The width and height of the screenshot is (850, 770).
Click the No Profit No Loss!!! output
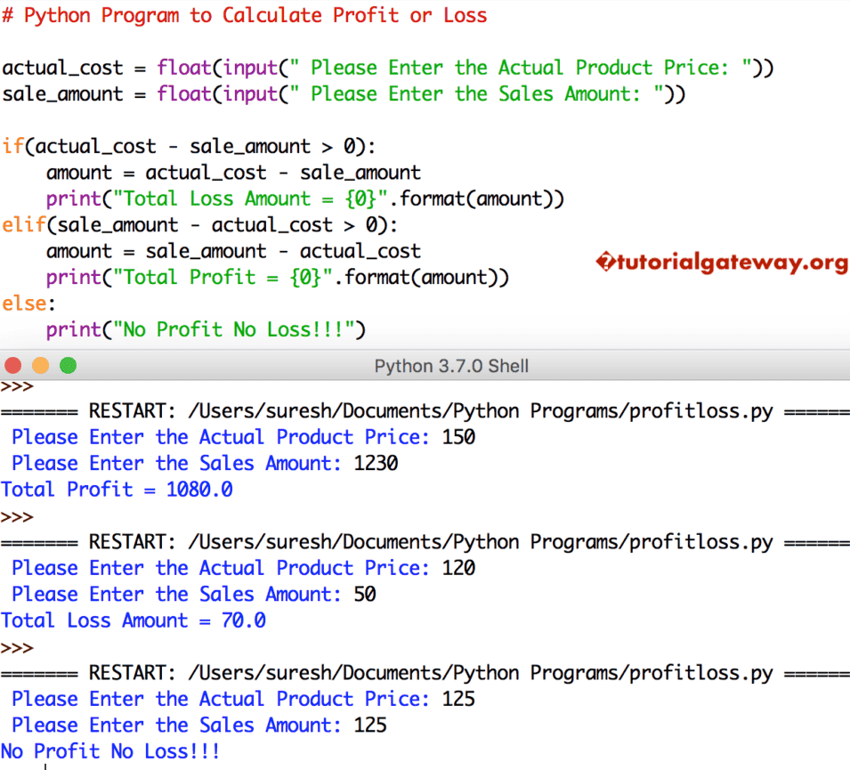(x=111, y=750)
